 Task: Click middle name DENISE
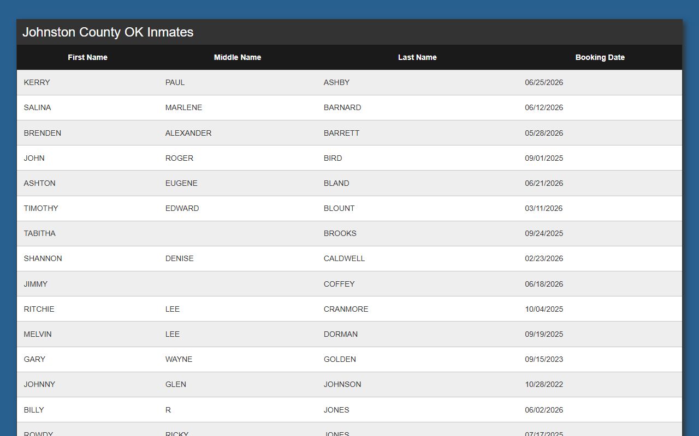(x=179, y=258)
